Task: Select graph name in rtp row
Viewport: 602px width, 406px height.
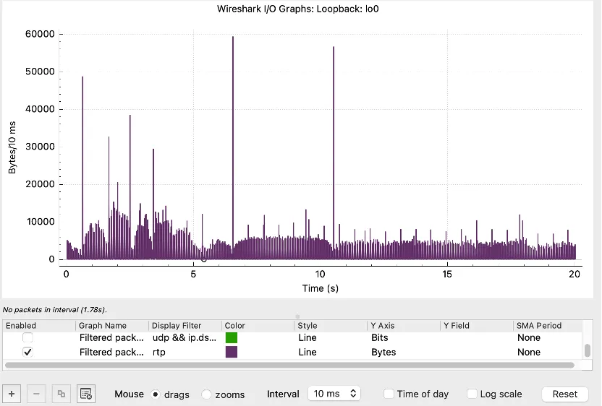Action: coord(111,352)
